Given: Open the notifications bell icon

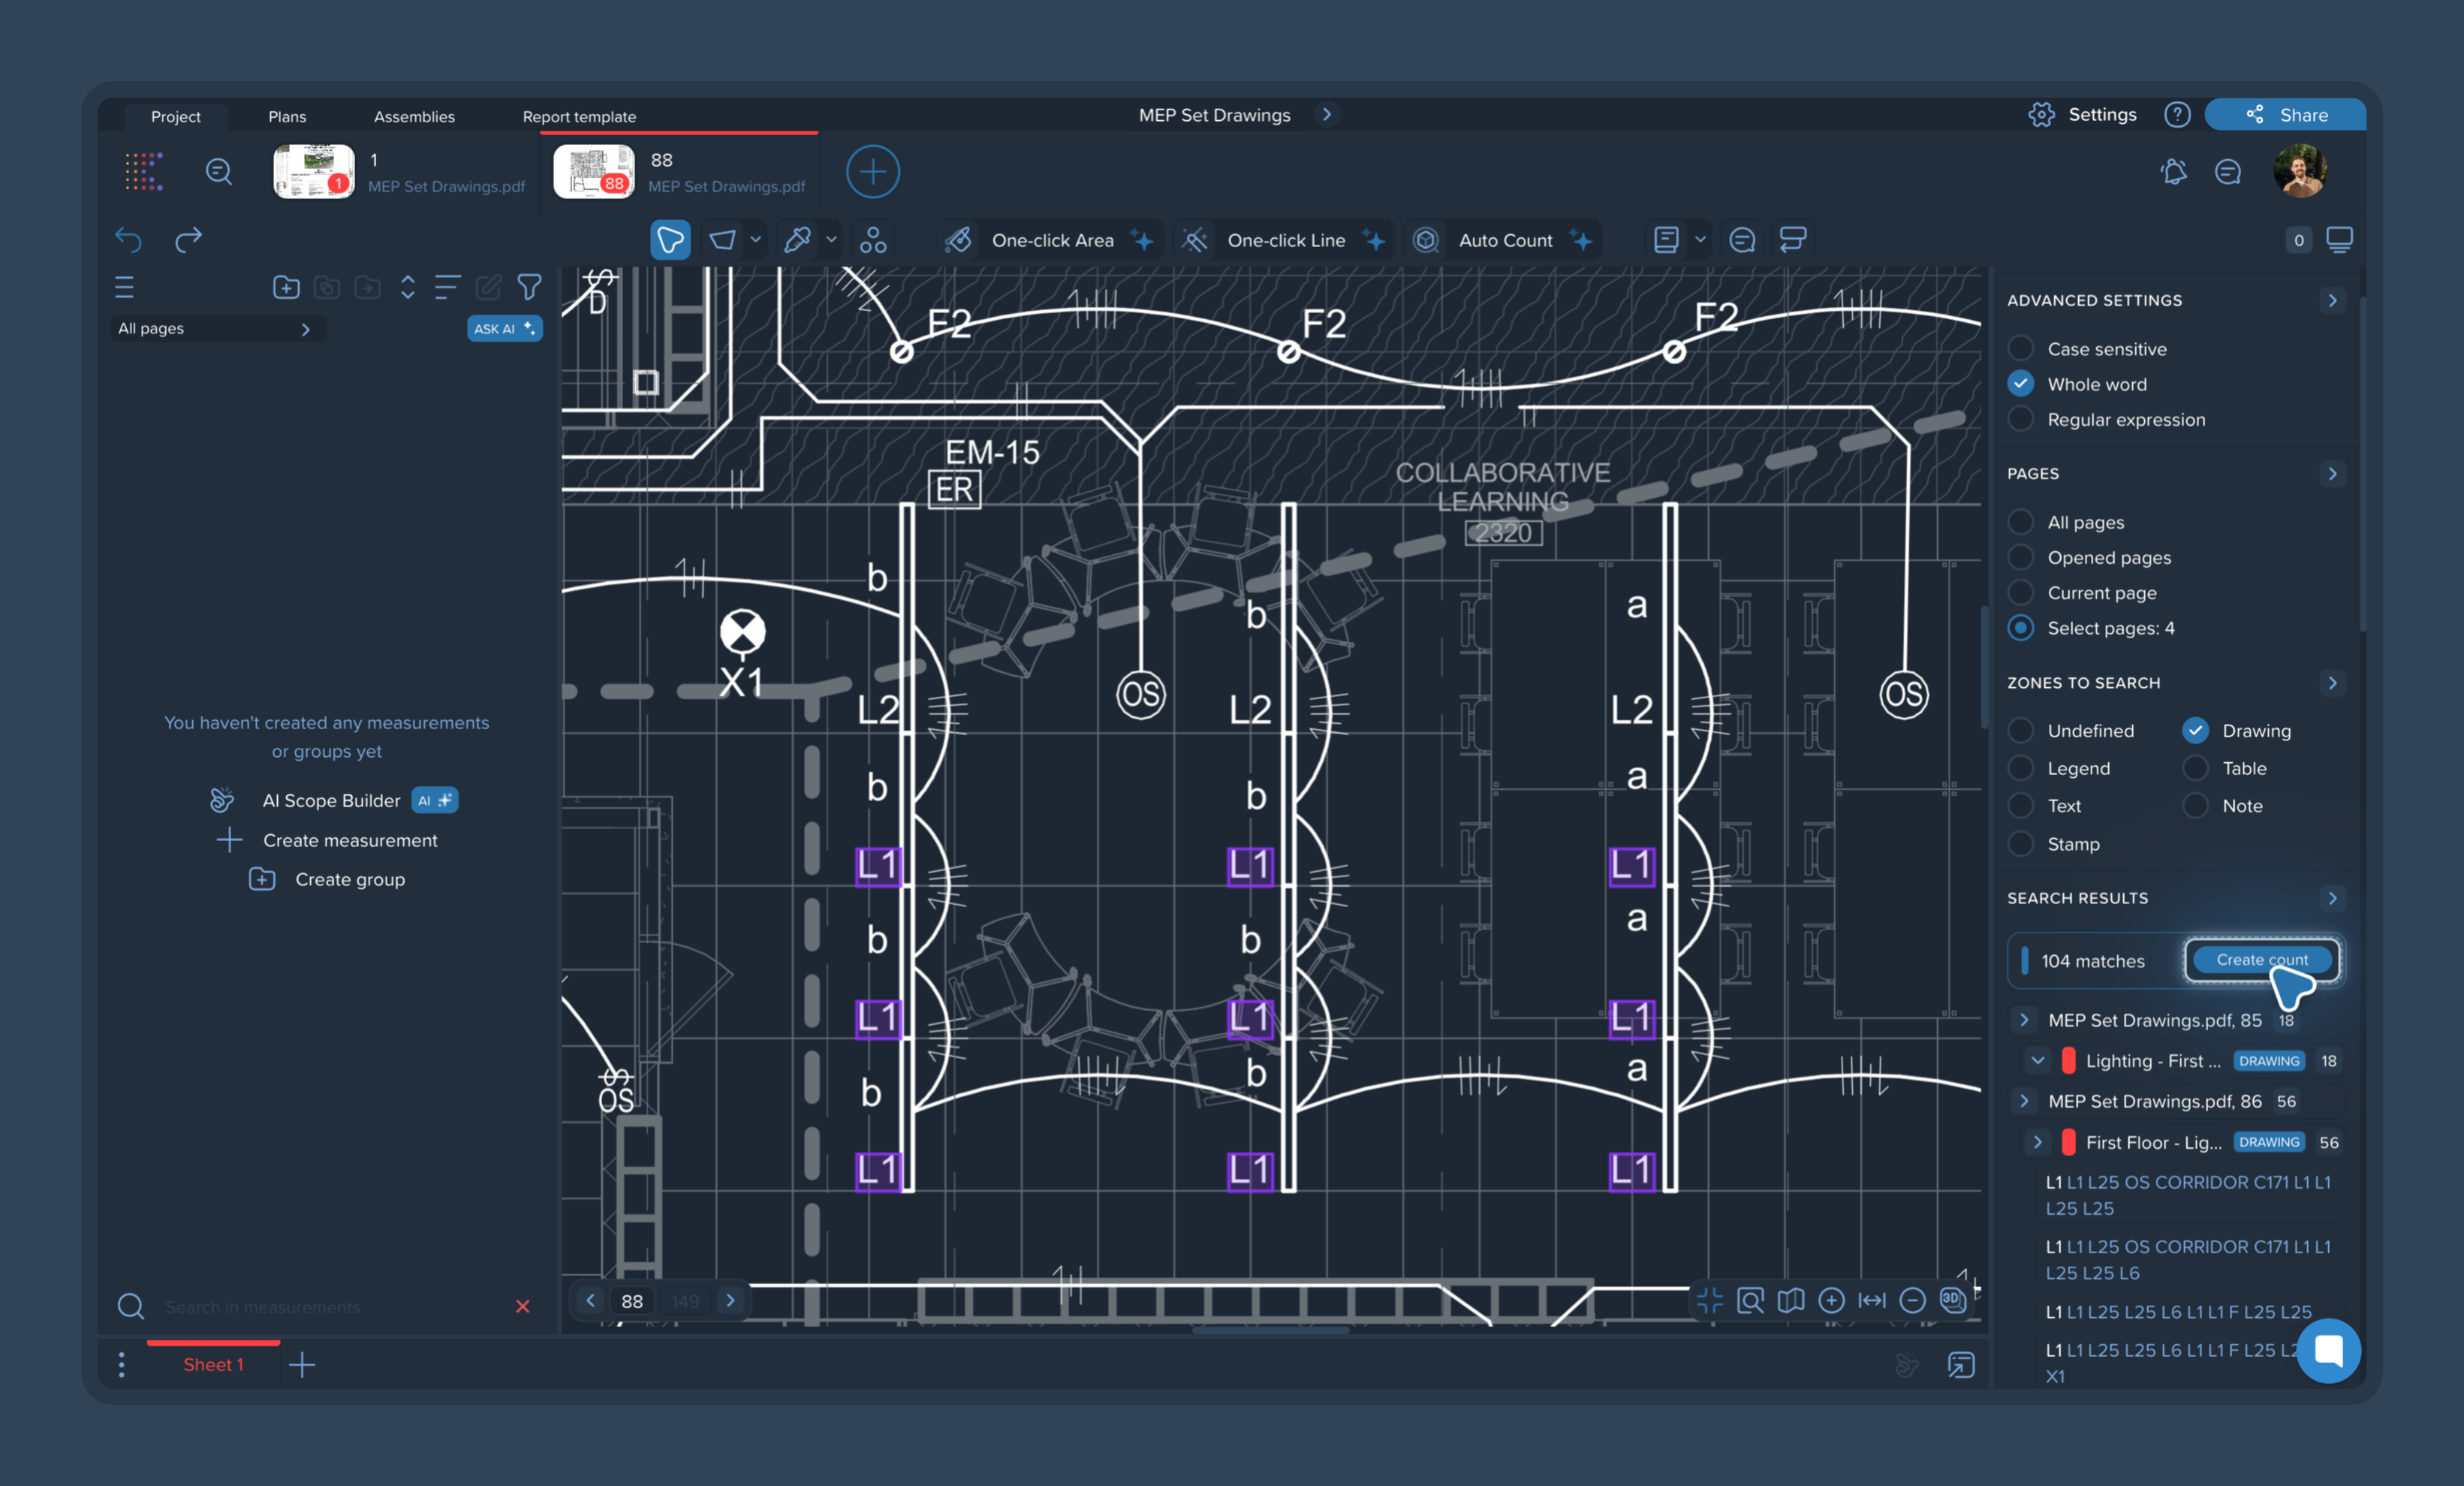Looking at the screenshot, I should click(2173, 172).
